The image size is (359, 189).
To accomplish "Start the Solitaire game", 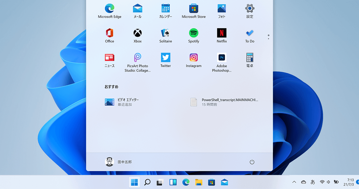I will [165, 36].
